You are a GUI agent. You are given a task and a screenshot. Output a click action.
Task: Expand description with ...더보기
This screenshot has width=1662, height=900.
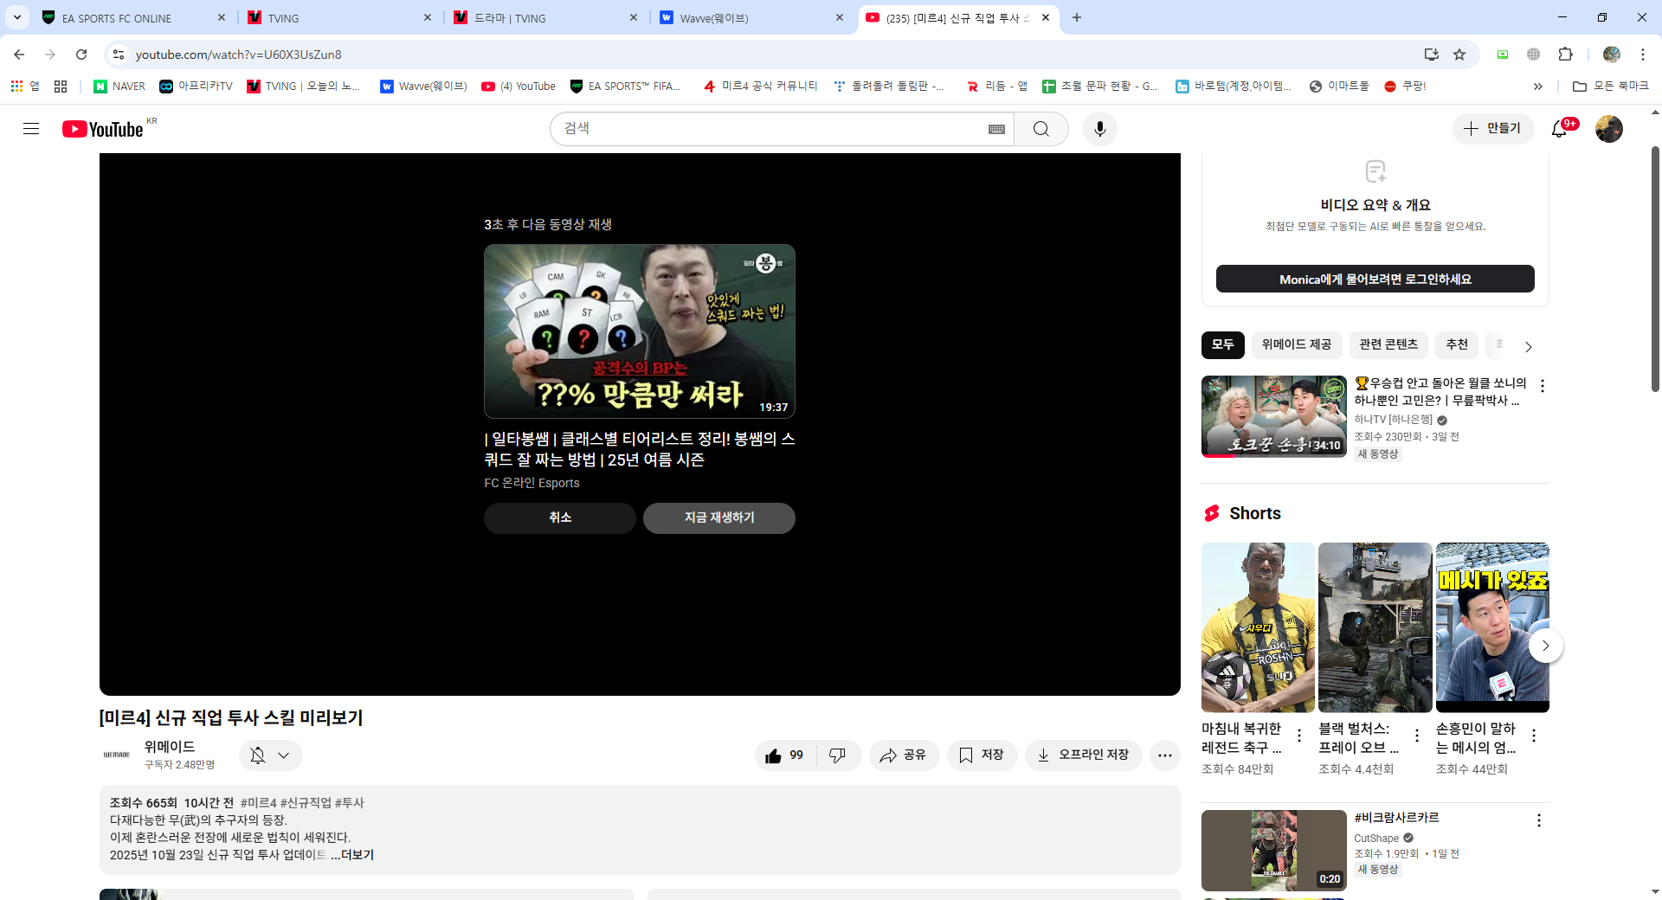[x=352, y=855]
